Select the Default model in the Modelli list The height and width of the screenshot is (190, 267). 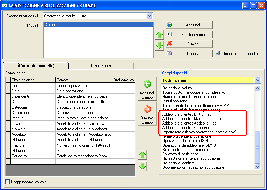(x=98, y=25)
